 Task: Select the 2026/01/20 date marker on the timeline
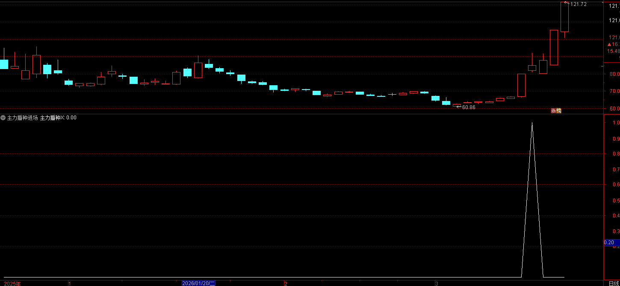tap(199, 283)
